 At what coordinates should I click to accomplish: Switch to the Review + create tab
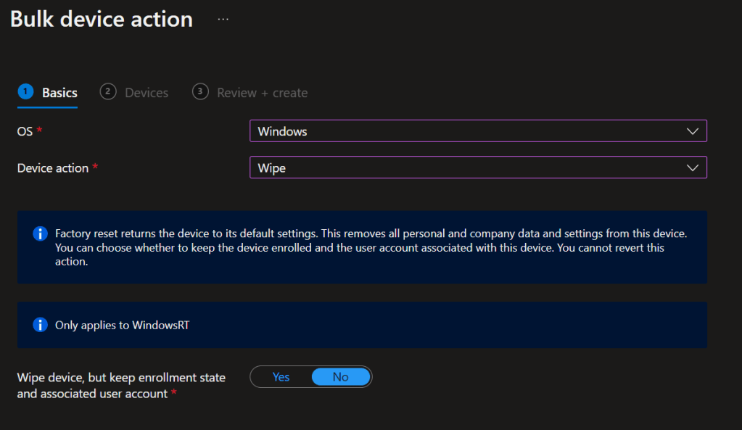click(x=261, y=92)
